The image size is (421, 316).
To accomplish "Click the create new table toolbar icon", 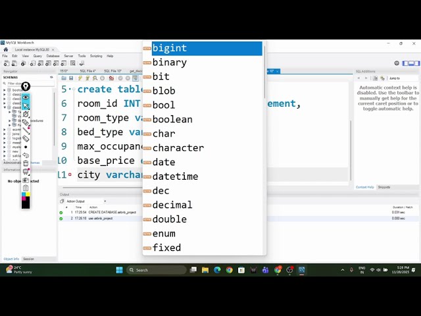I will (41, 63).
